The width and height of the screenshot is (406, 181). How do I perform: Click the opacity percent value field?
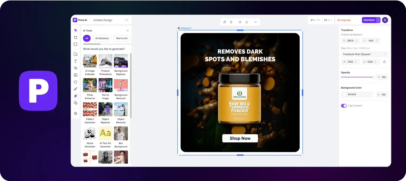382,77
